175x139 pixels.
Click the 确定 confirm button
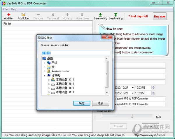click(x=82, y=103)
